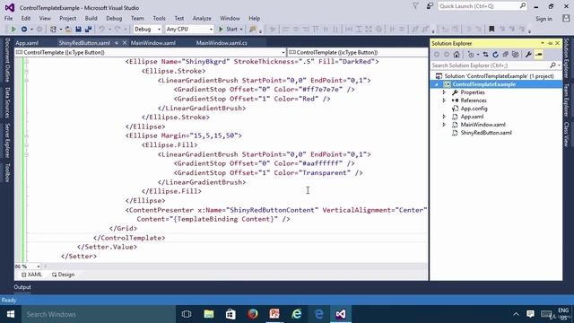The width and height of the screenshot is (574, 323).
Task: Open File Explorer from the taskbar
Action: coord(209,314)
